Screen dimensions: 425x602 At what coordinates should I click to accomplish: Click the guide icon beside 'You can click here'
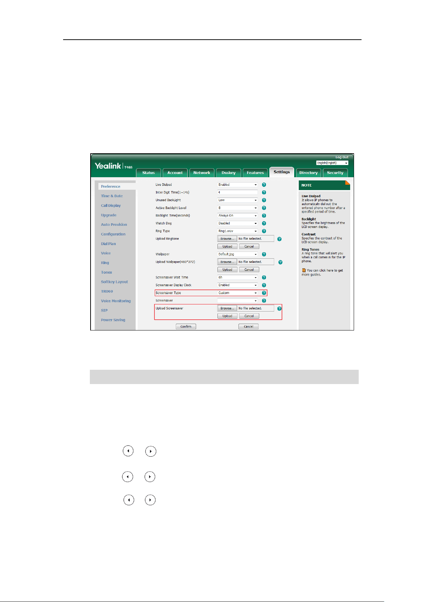pos(304,270)
